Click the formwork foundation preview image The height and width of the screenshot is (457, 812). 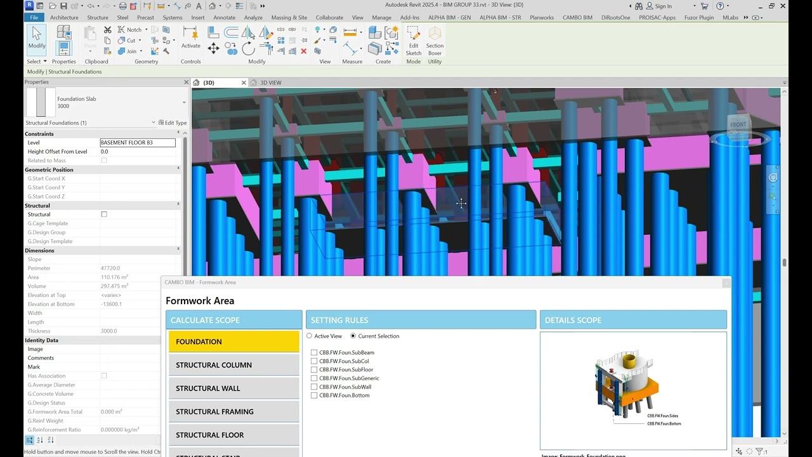pos(633,390)
